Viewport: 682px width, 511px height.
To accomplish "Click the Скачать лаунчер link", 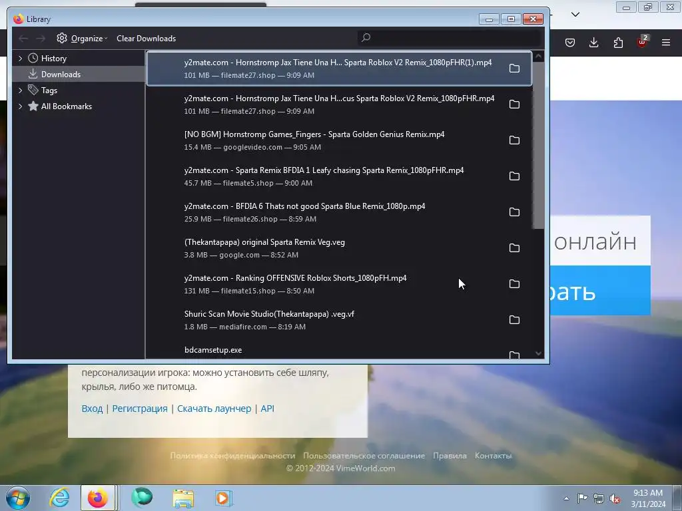I will pyautogui.click(x=214, y=409).
